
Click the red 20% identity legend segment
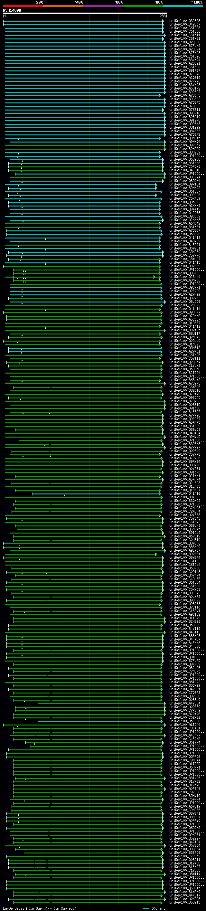(23, 6)
